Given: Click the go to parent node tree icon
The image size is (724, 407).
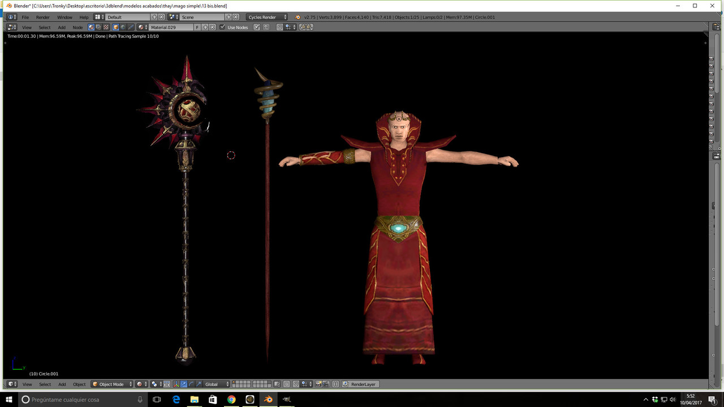Looking at the screenshot, I should 266,27.
